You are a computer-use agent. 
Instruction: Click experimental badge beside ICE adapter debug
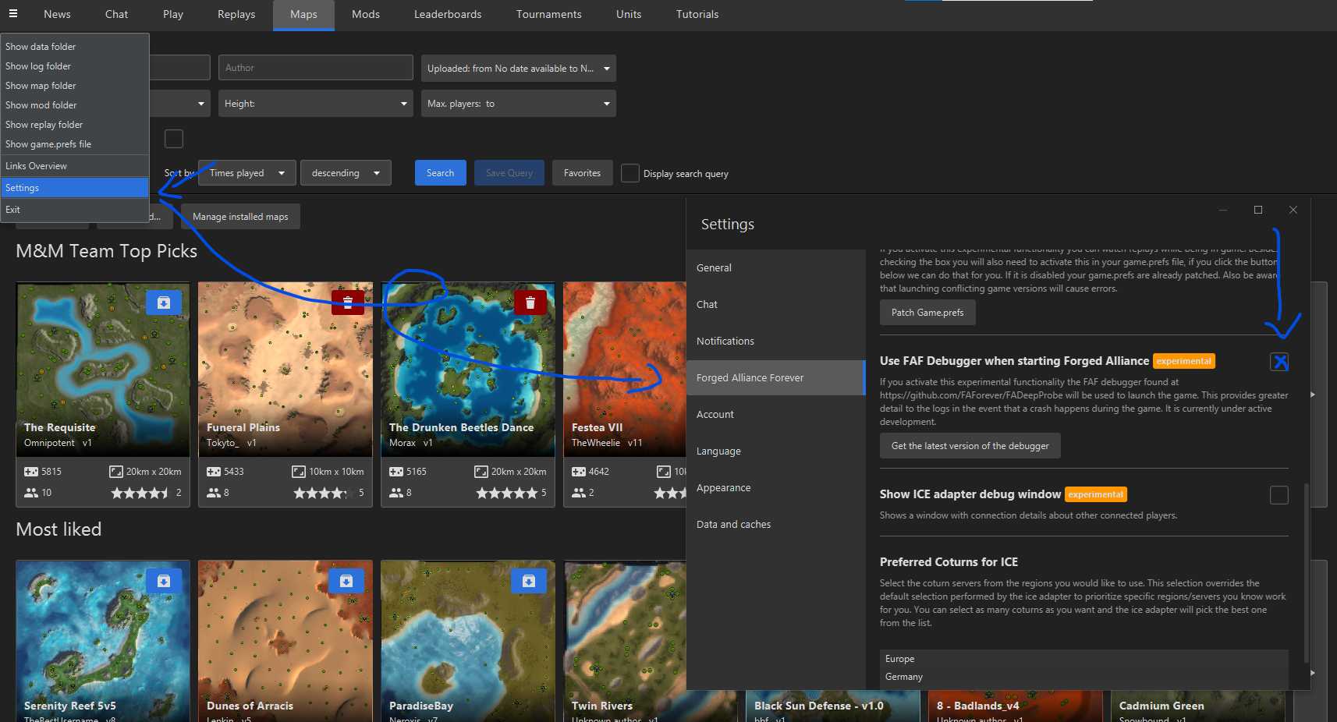1096,494
